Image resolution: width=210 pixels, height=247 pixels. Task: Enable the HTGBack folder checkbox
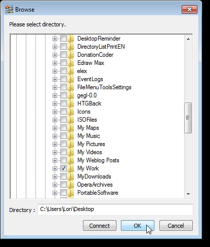tap(63, 103)
